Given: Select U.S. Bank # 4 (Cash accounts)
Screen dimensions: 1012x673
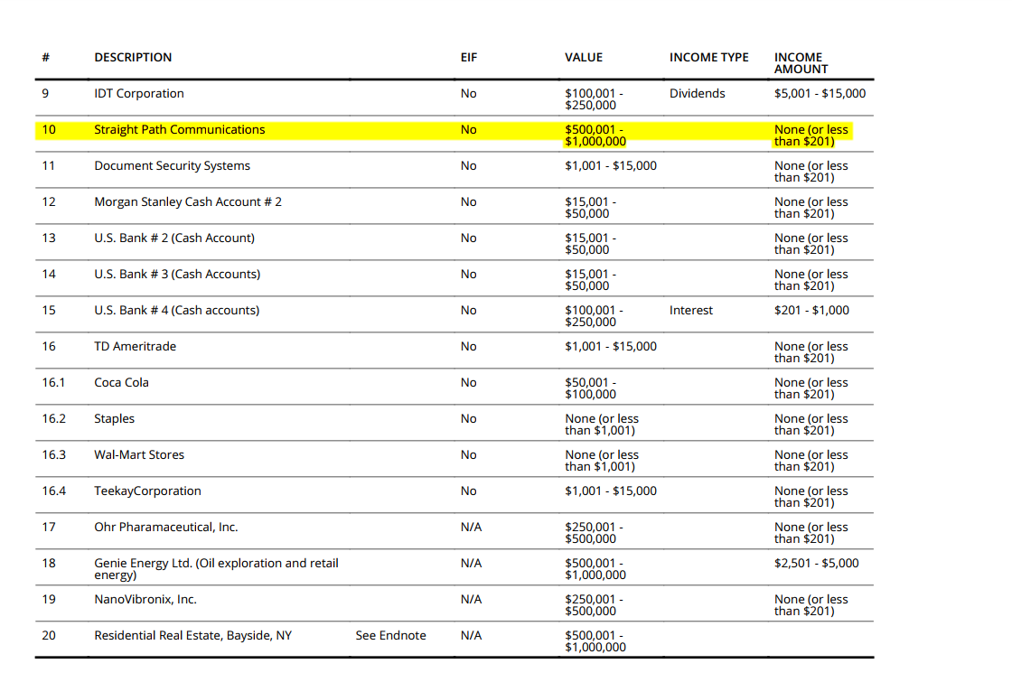Looking at the screenshot, I should [177, 311].
